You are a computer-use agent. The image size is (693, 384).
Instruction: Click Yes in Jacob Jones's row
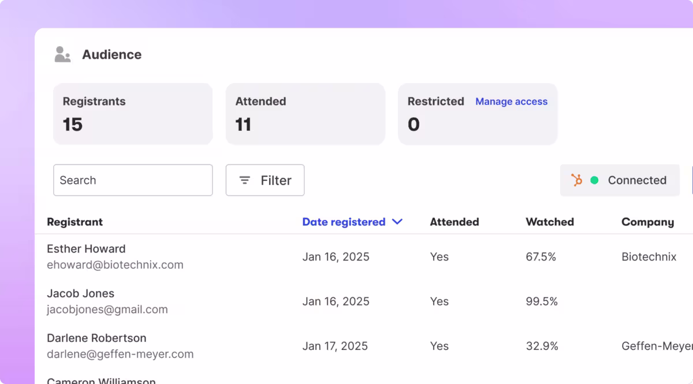pos(439,302)
